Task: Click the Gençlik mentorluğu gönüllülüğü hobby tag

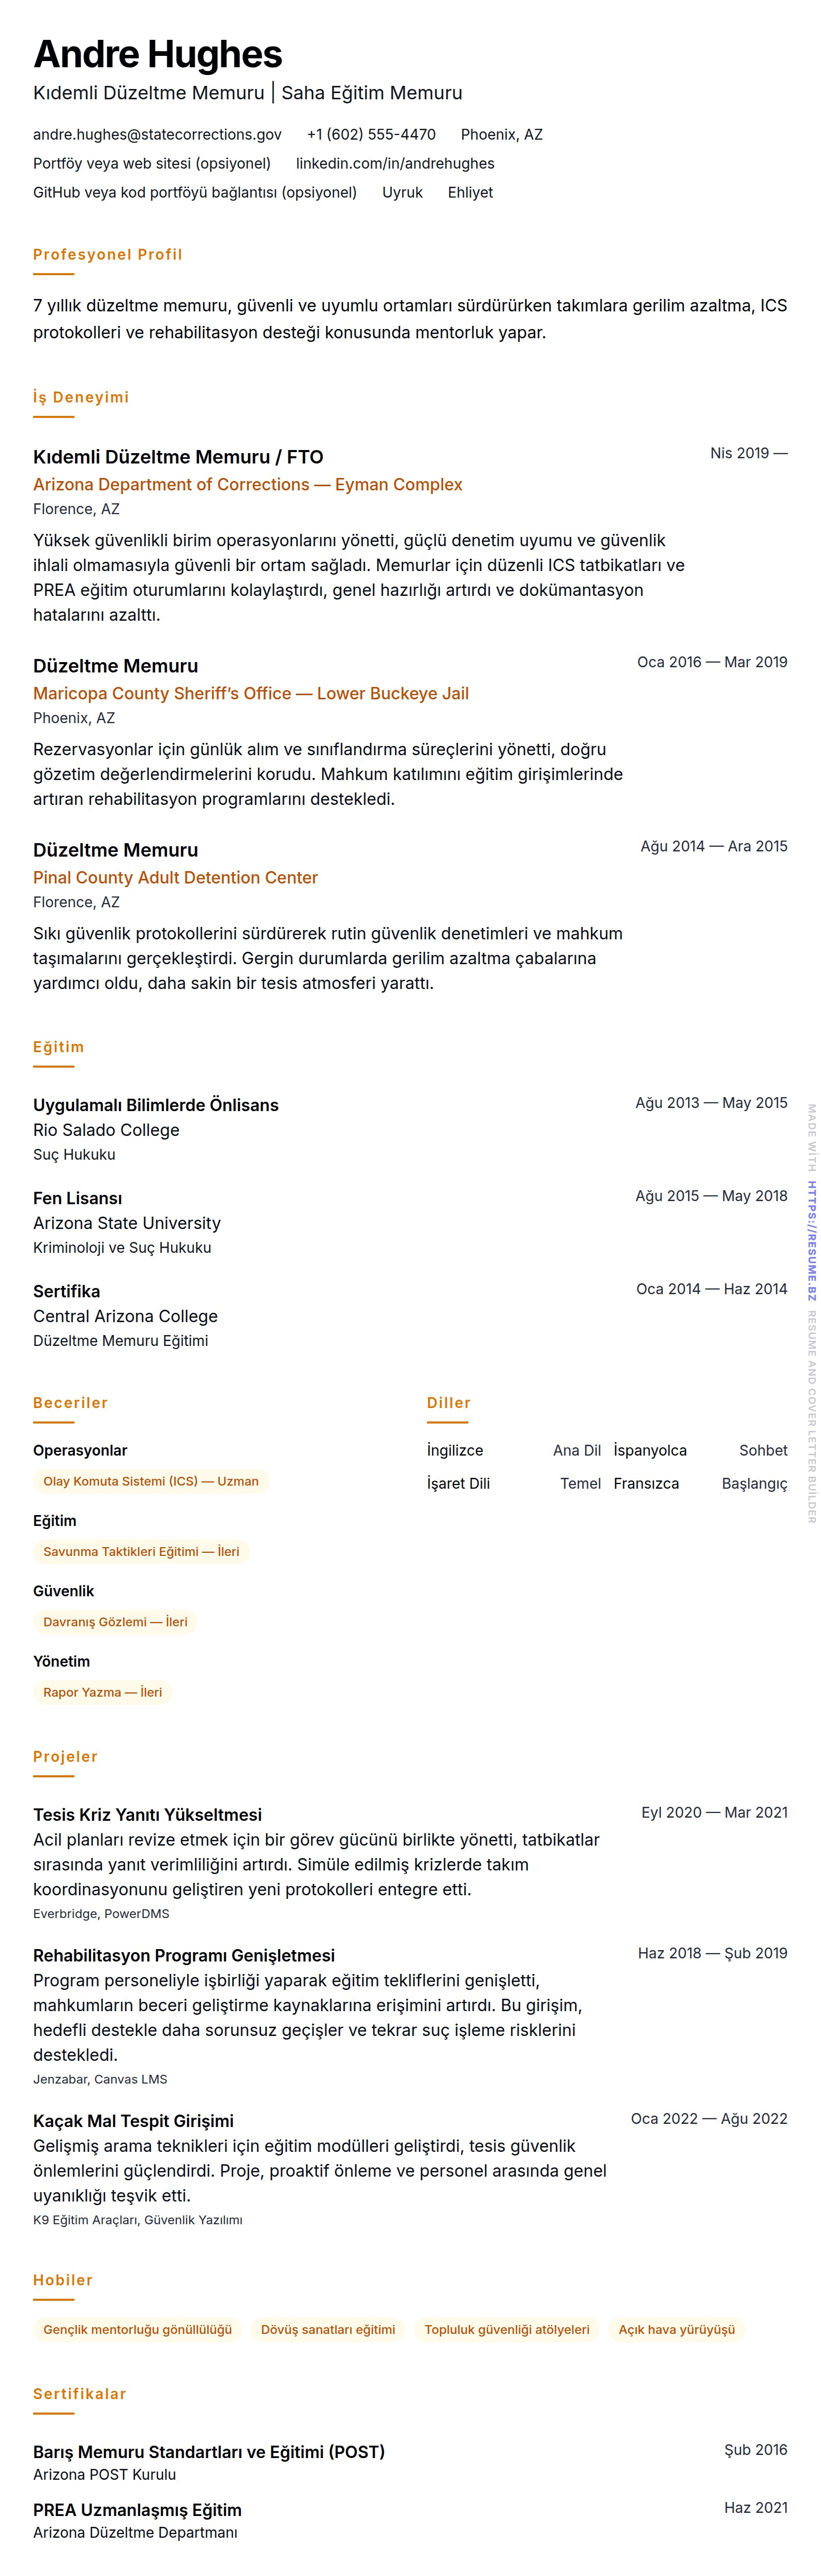Action: coord(137,2329)
